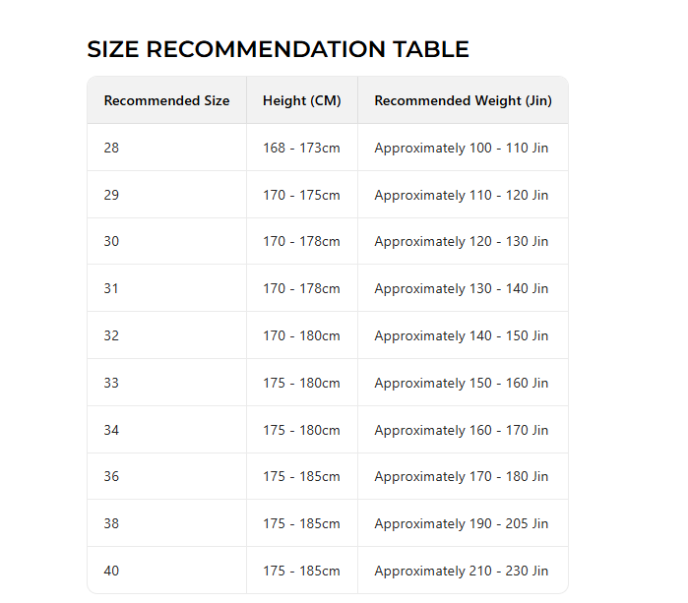The height and width of the screenshot is (603, 688).
Task: Click the 170 - 175cm height cell
Action: click(x=301, y=195)
